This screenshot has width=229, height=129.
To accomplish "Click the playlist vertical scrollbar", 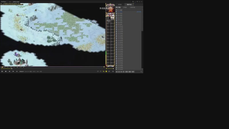I will click(x=142, y=39).
